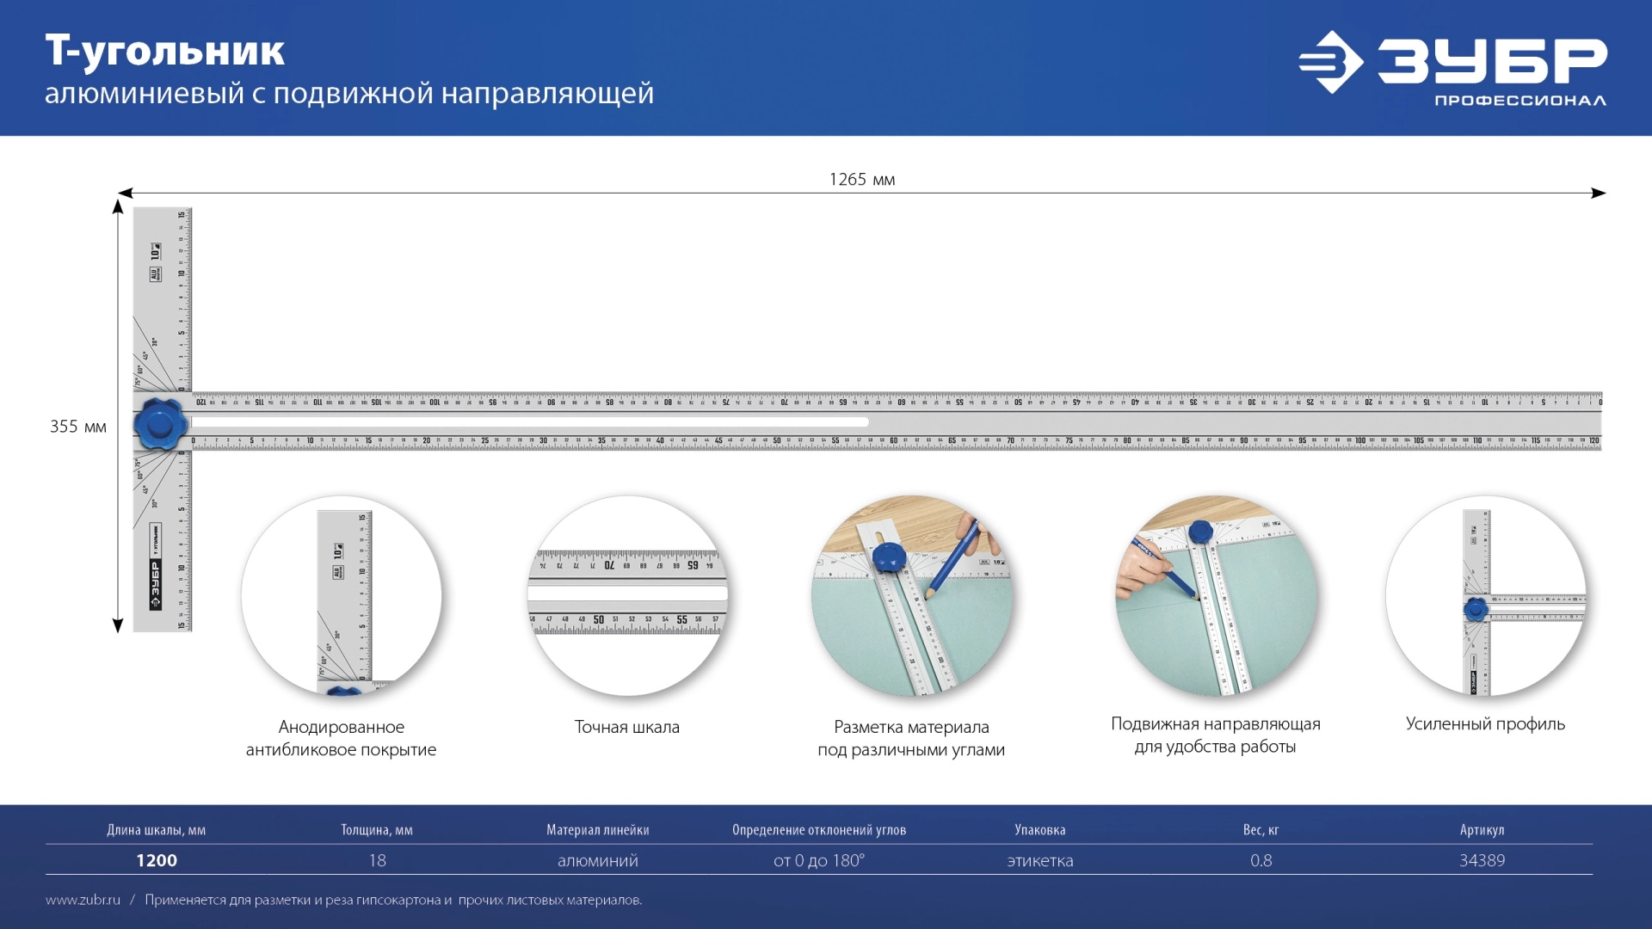This screenshot has height=929, width=1652.
Task: Click the Т-угольник main title
Action: (164, 51)
